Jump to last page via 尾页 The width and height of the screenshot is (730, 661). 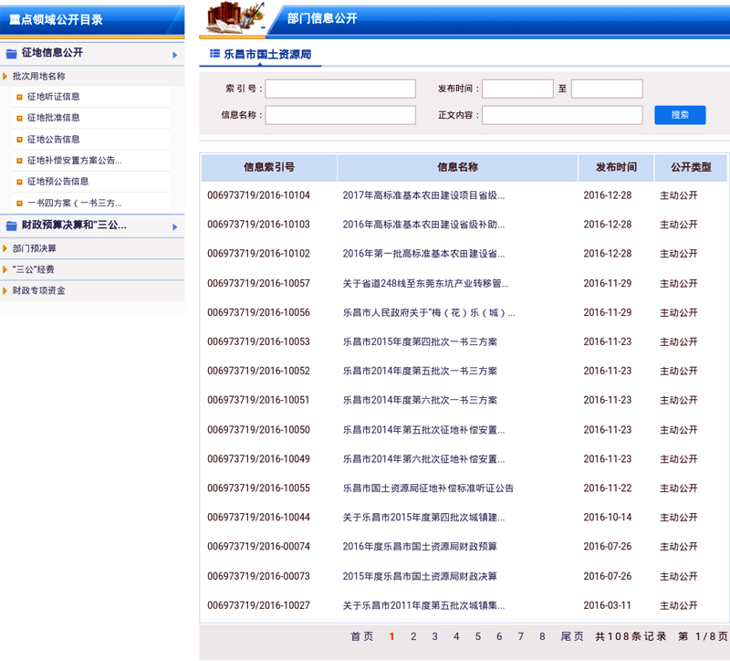[571, 636]
